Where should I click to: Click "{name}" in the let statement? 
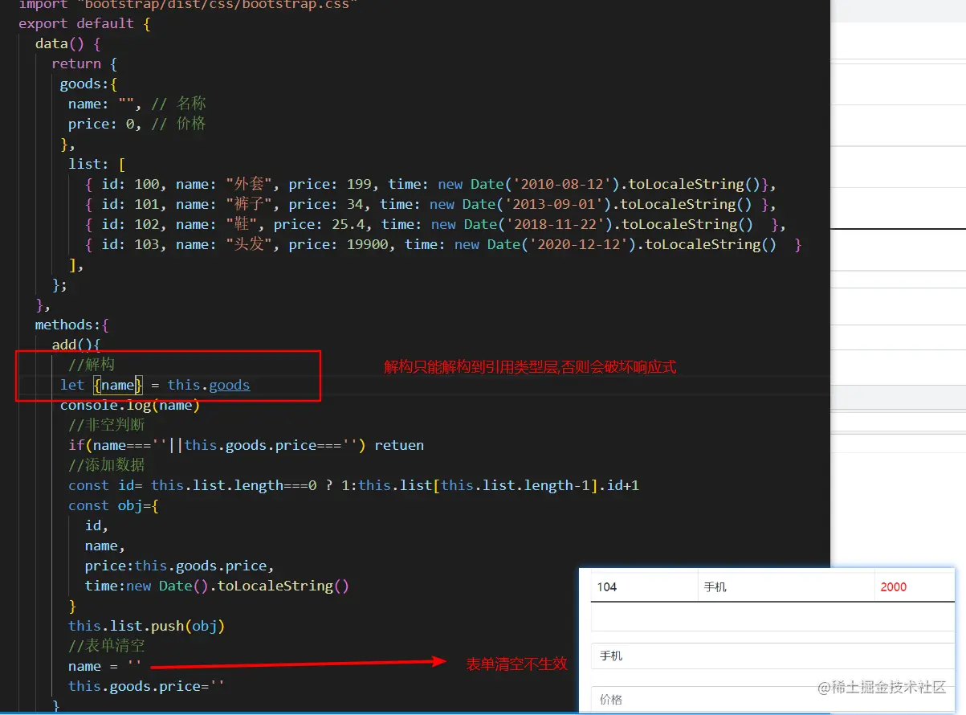[117, 385]
